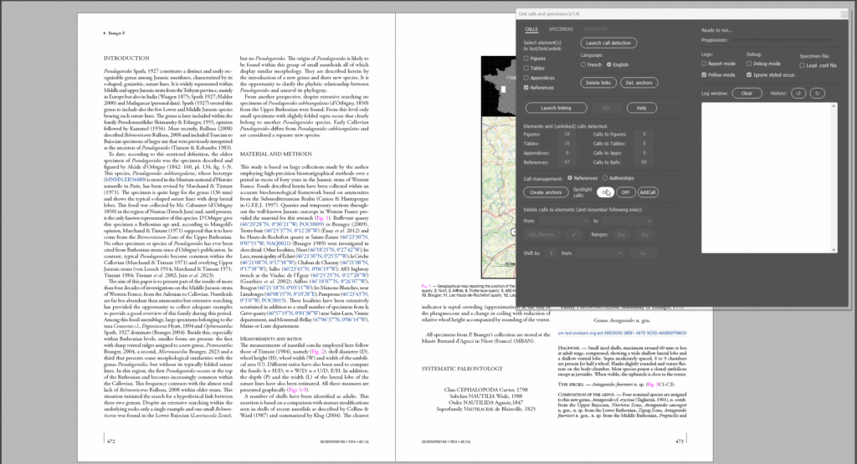Enable the Tables checkbox
The image size is (857, 464).
[526, 69]
